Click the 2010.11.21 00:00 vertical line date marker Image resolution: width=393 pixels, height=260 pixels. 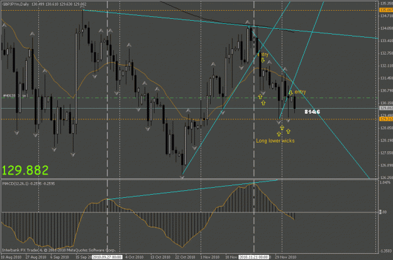tap(253, 257)
